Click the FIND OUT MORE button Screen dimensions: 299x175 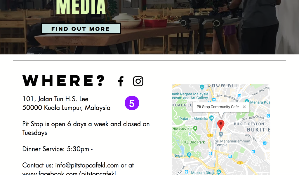pos(81,29)
